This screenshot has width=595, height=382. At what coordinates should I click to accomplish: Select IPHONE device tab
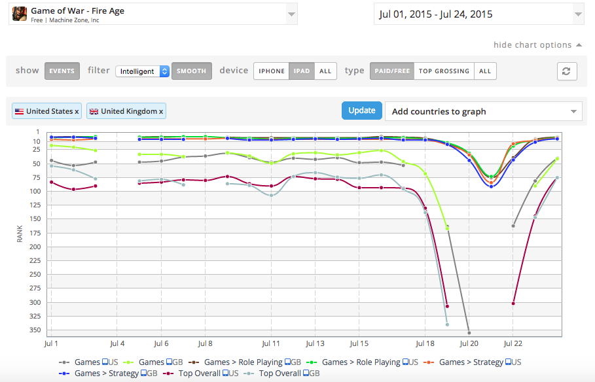(x=272, y=71)
